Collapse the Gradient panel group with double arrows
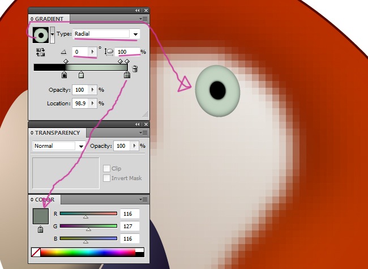Image resolution: width=368 pixels, height=269 pixels. pyautogui.click(x=138, y=10)
